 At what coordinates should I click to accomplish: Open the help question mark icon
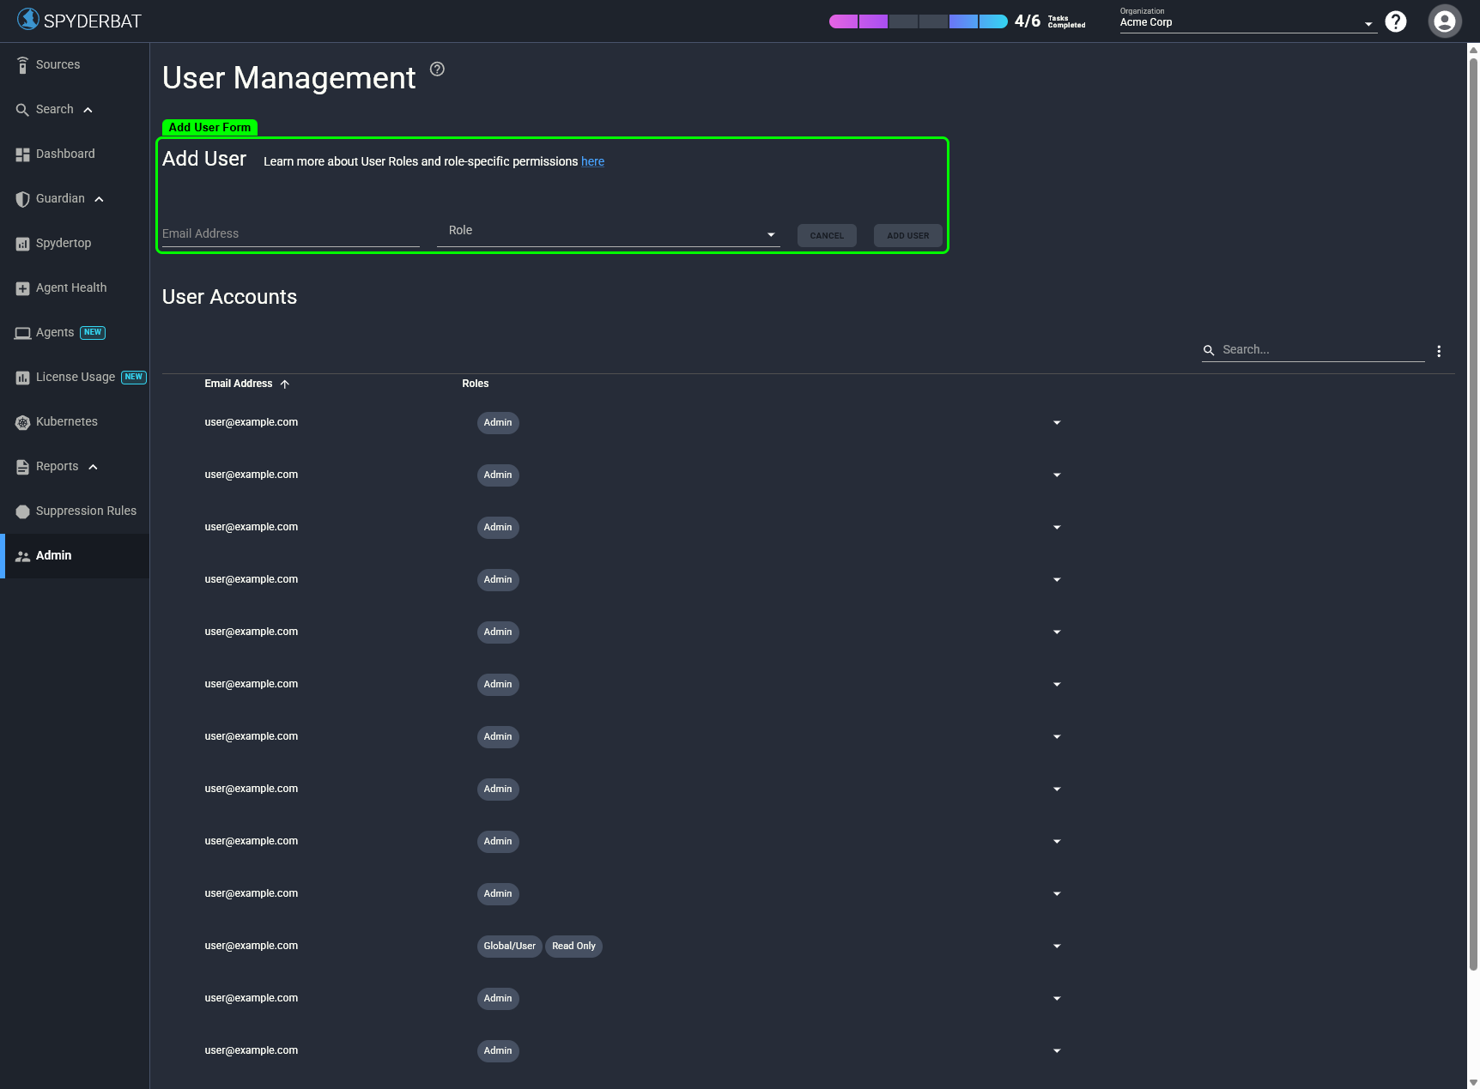click(x=1395, y=21)
